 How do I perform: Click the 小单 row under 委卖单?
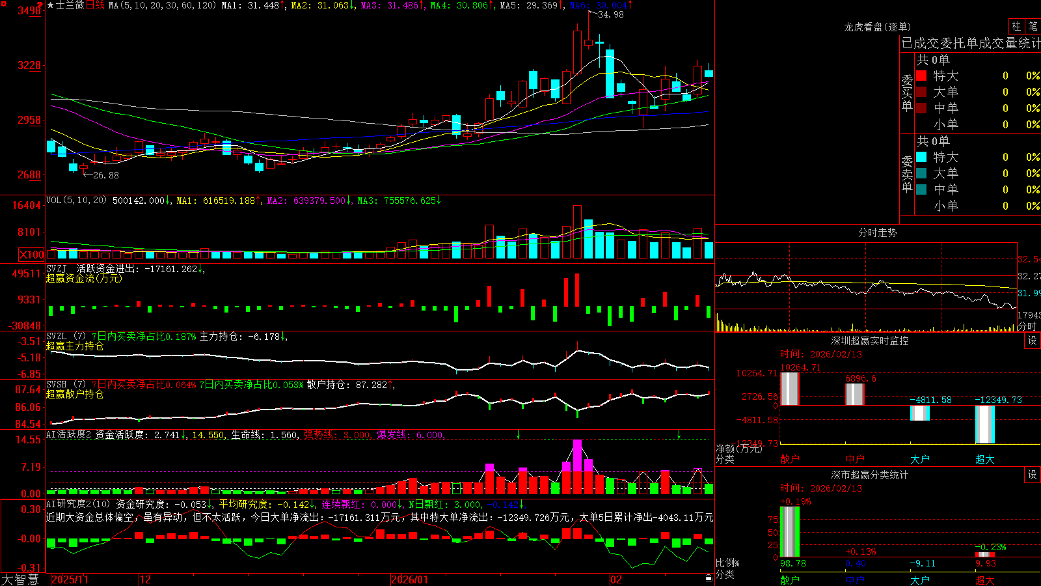click(977, 206)
